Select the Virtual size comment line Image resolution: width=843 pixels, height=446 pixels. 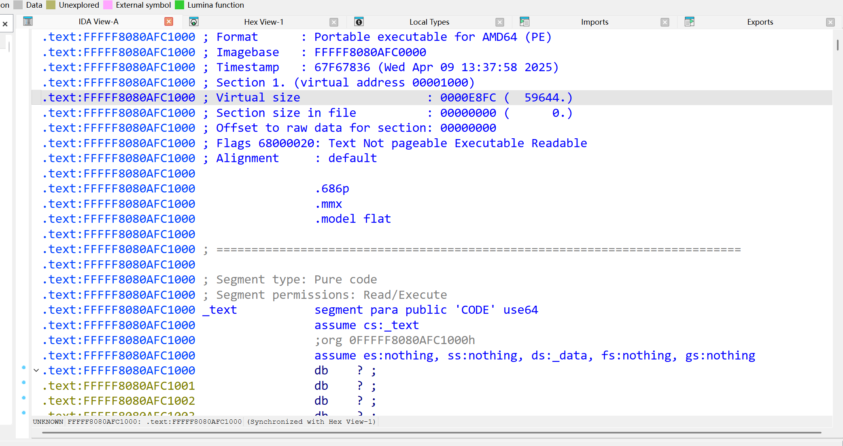point(308,98)
